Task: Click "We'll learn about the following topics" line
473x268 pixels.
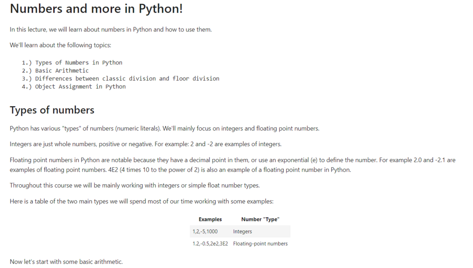Action: click(x=60, y=46)
